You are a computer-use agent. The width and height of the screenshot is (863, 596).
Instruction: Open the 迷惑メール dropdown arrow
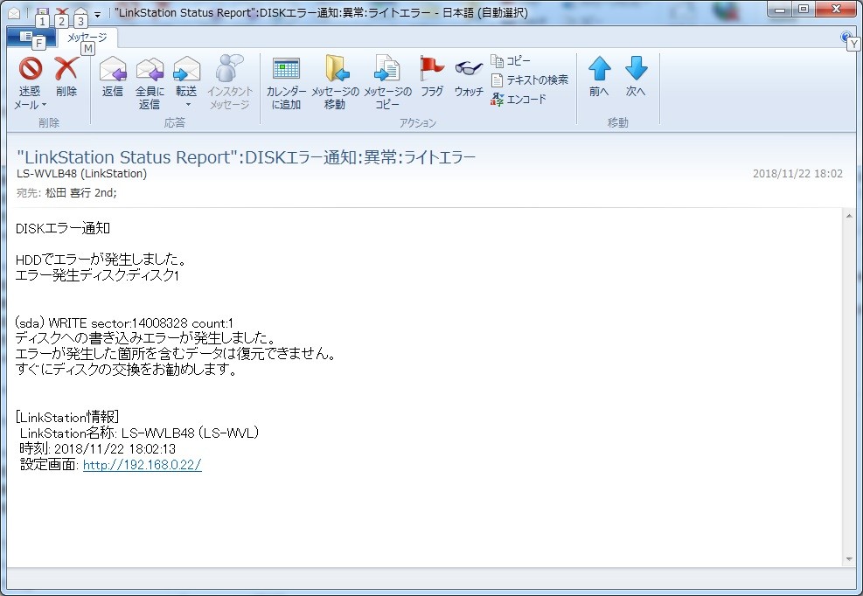coord(44,105)
